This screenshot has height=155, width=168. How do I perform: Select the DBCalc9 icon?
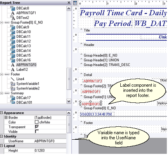pyautogui.click(x=13, y=27)
